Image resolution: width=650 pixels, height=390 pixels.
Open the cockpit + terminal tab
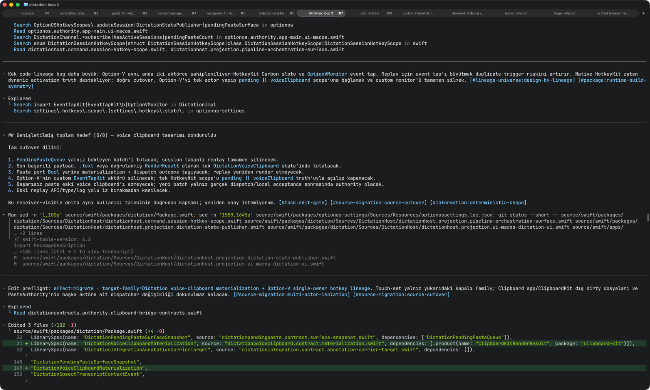(418, 13)
